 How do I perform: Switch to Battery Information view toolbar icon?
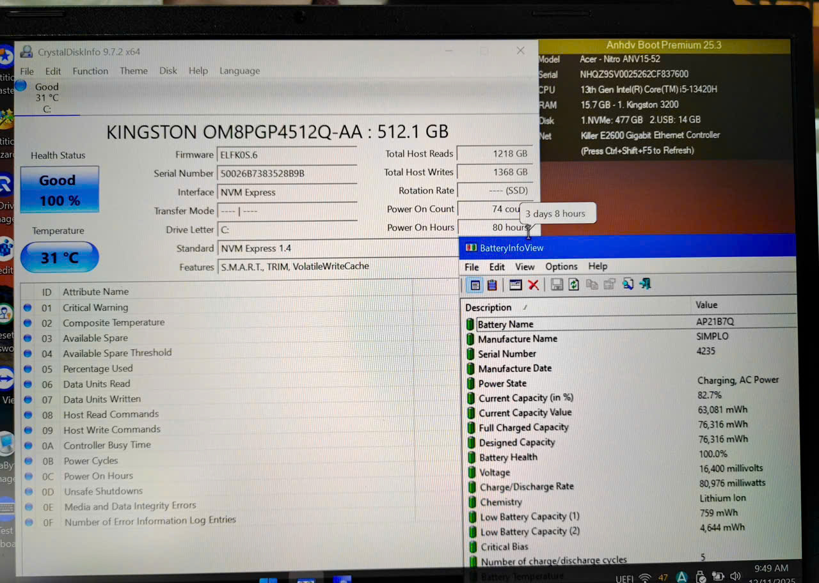coord(475,285)
